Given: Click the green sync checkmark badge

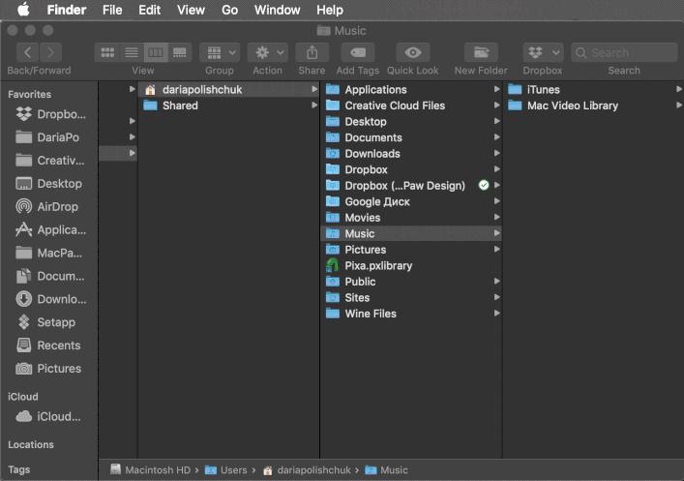Looking at the screenshot, I should (484, 185).
